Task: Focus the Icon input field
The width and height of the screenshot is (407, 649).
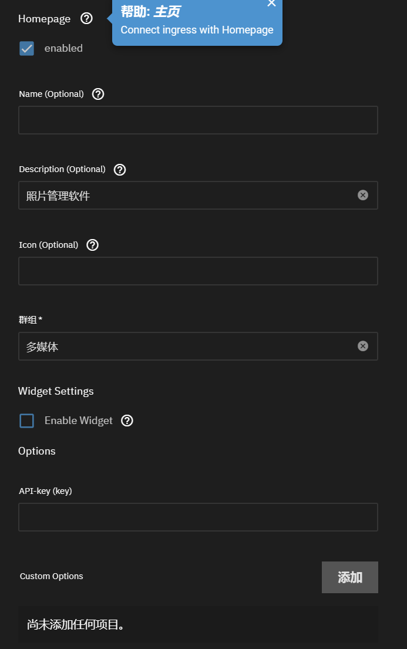Action: [198, 271]
